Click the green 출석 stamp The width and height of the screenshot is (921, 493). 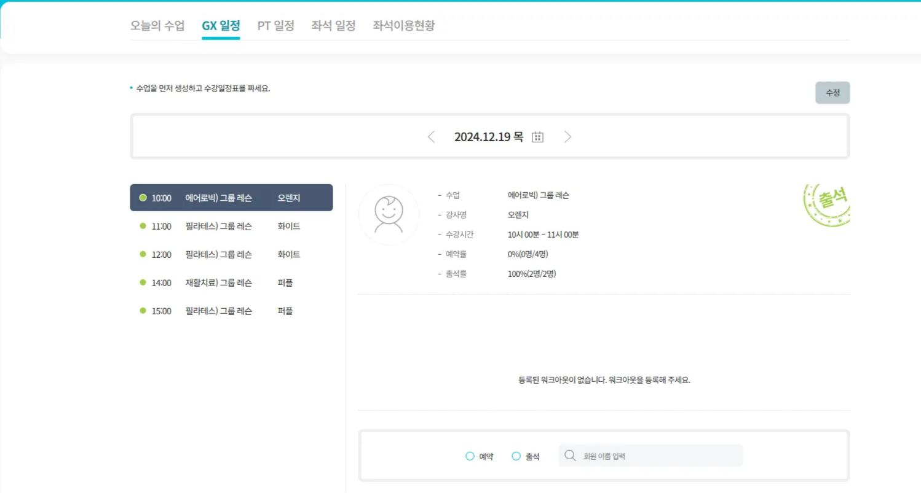828,204
